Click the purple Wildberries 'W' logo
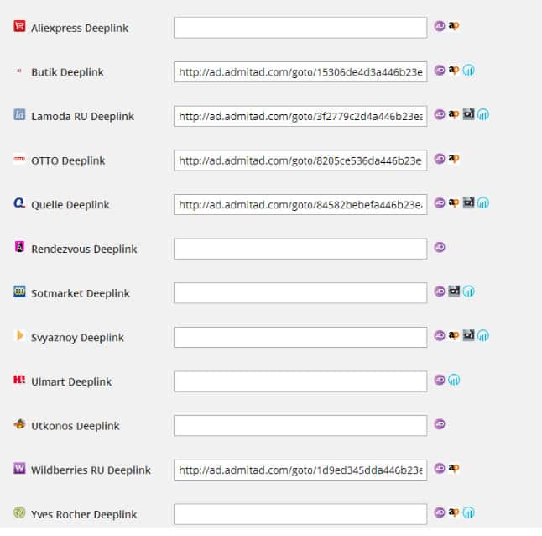This screenshot has width=542, height=536. [19, 469]
